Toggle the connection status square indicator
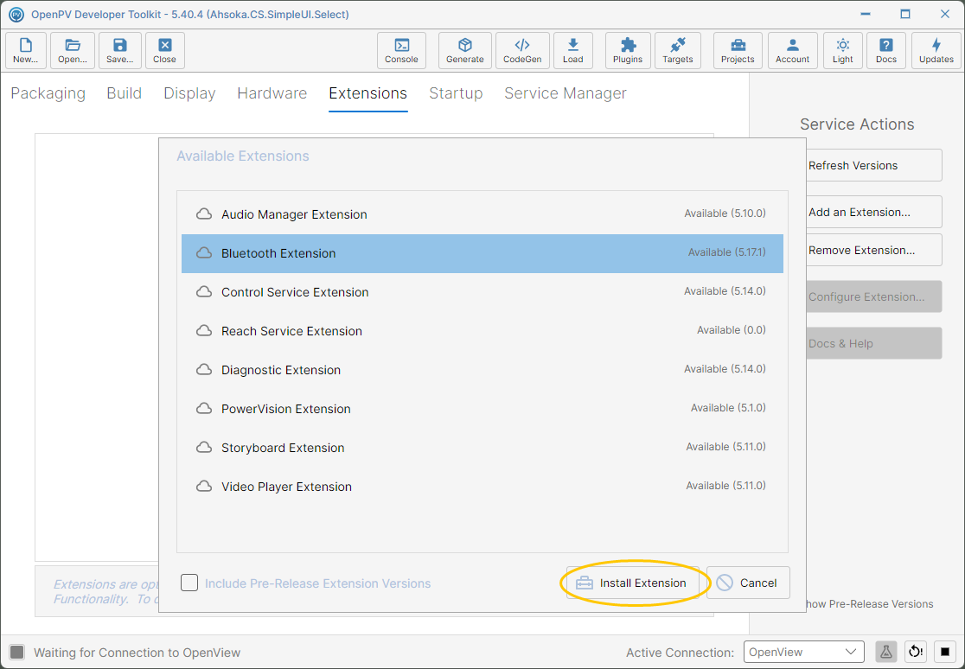 (x=17, y=653)
